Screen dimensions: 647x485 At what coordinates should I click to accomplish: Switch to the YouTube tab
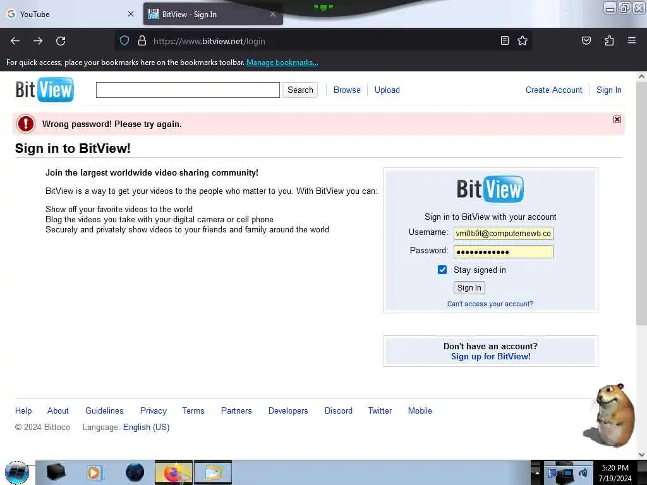click(70, 14)
